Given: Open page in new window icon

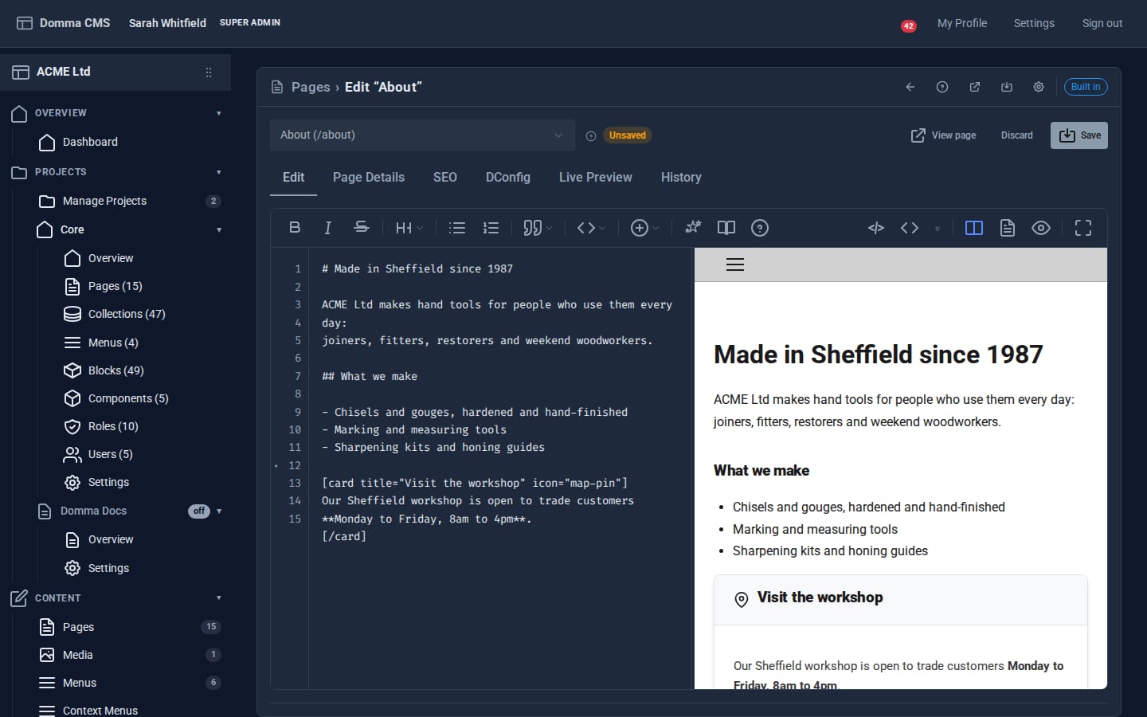Looking at the screenshot, I should [975, 87].
